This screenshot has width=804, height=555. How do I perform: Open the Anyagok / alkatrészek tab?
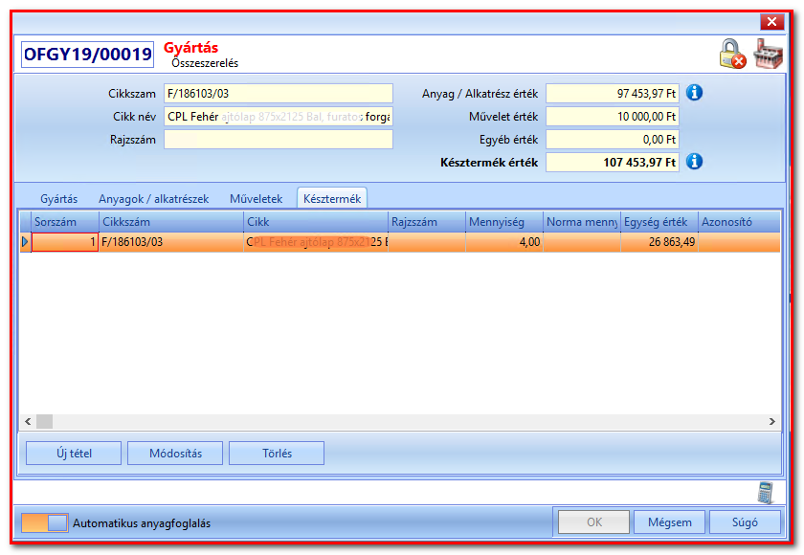pos(154,199)
